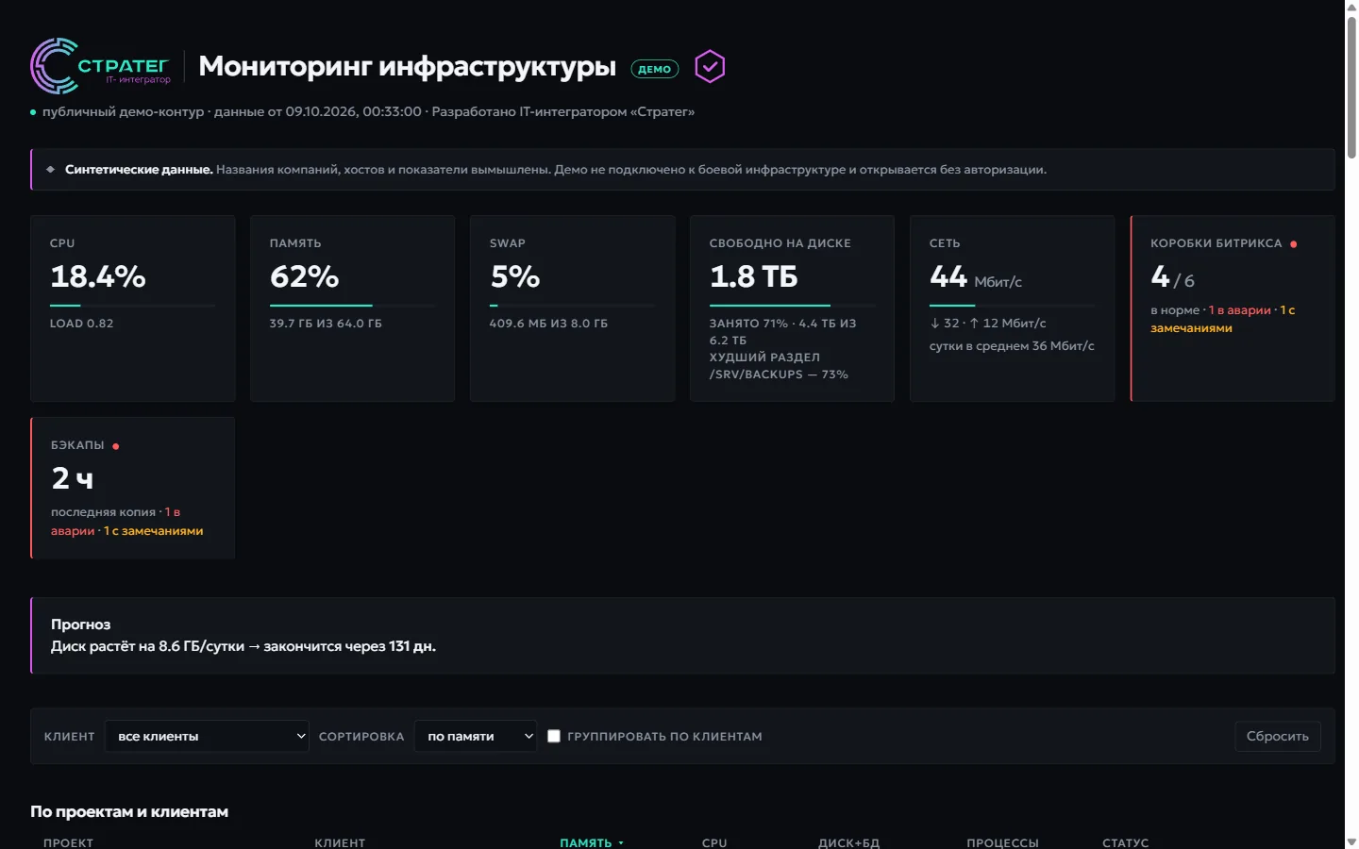1359x849 pixels.
Task: Sort table by Процессы column header
Action: (x=1002, y=842)
